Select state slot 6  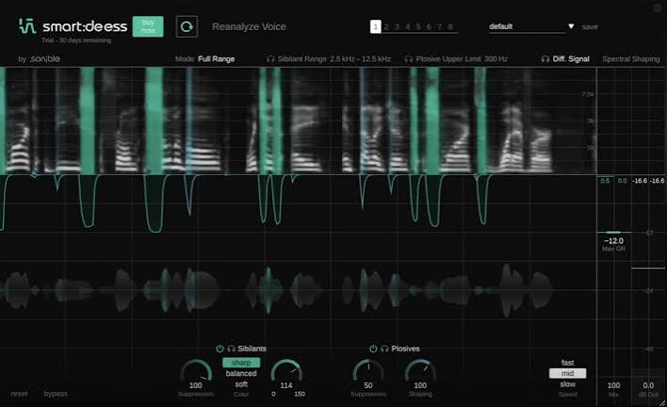[429, 26]
